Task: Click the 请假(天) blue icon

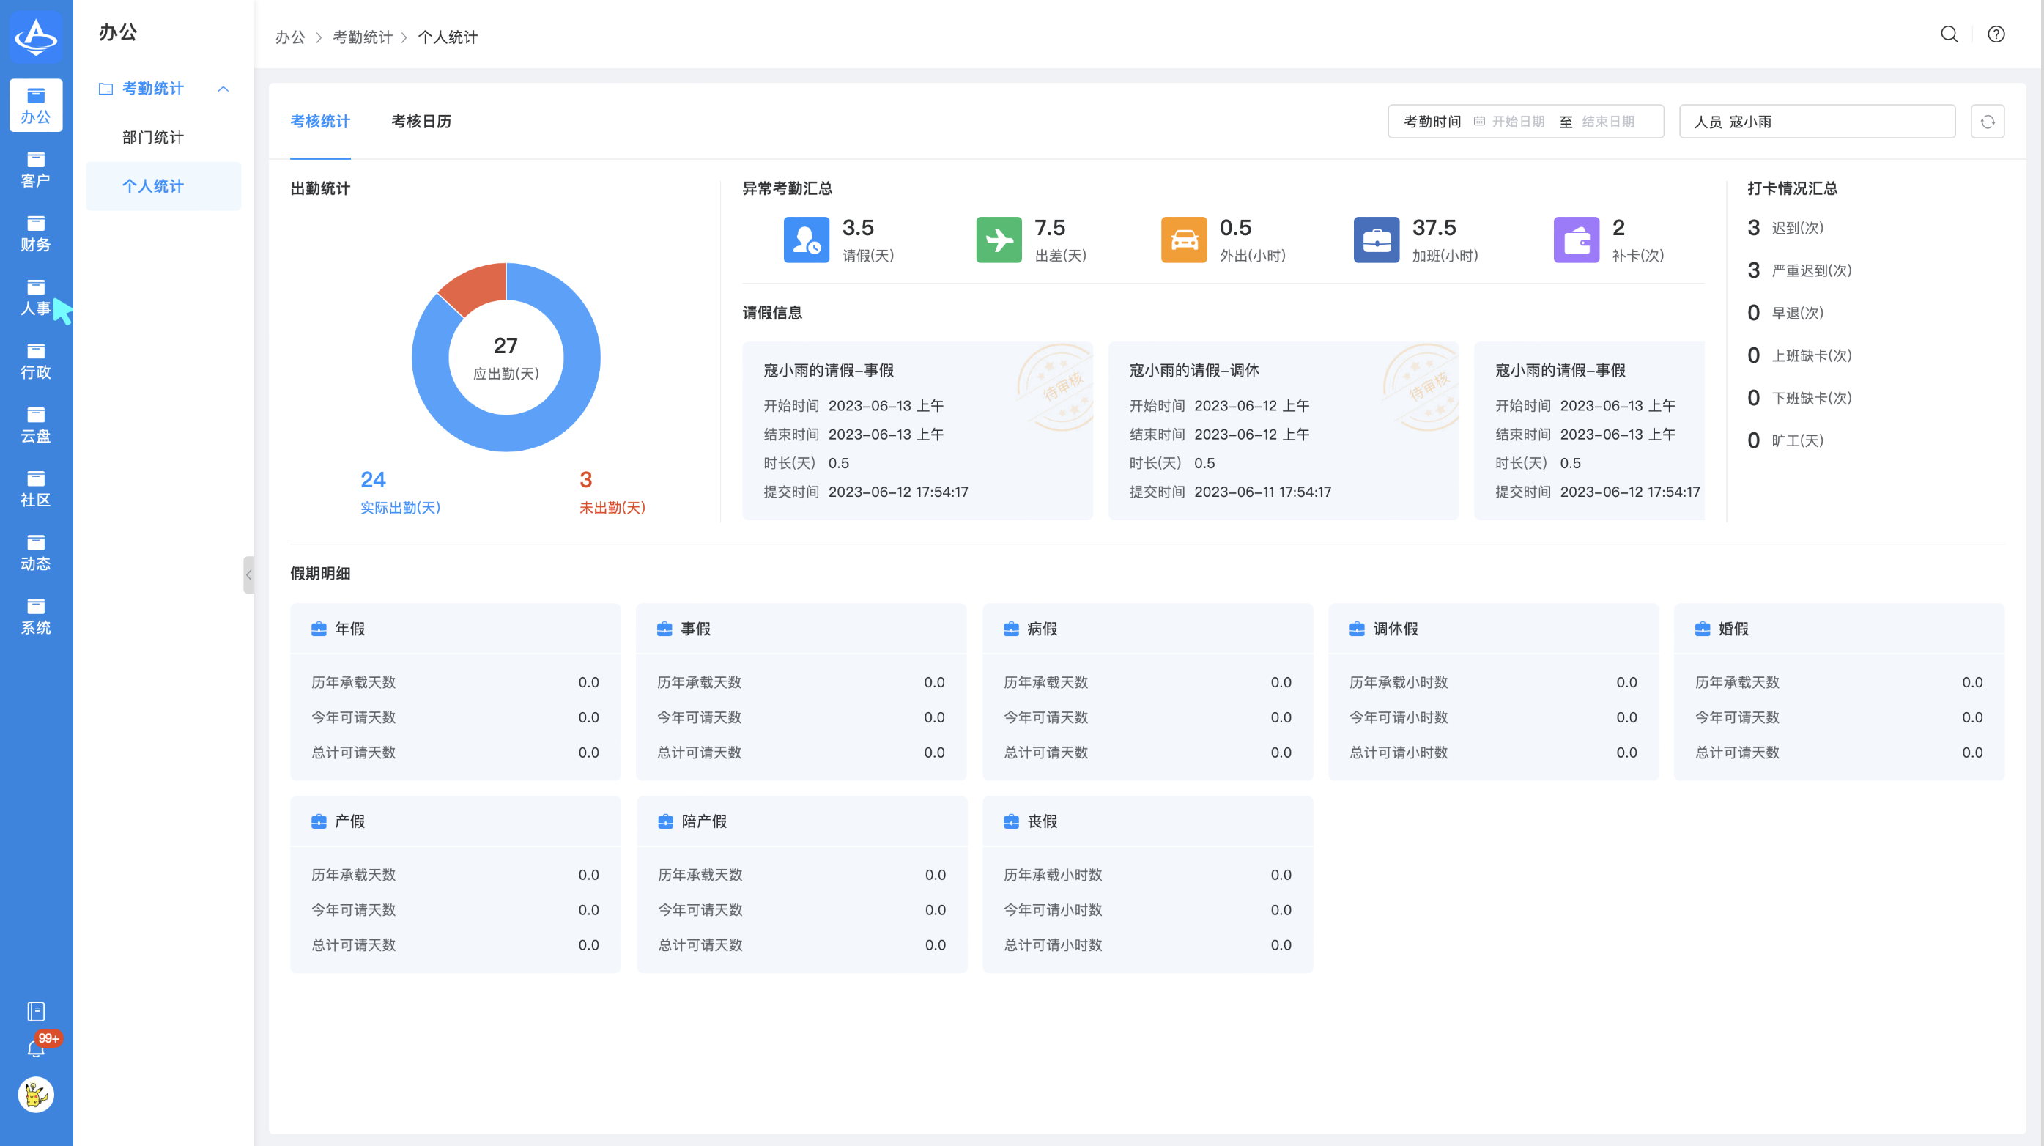Action: coord(806,240)
